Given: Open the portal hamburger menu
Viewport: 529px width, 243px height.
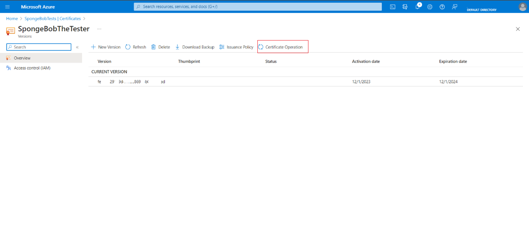Looking at the screenshot, I should point(7,6).
